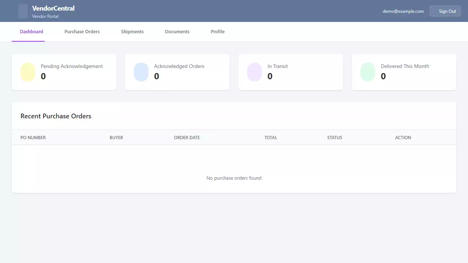This screenshot has height=263, width=468.
Task: Select the BUYER column header
Action: (x=116, y=137)
